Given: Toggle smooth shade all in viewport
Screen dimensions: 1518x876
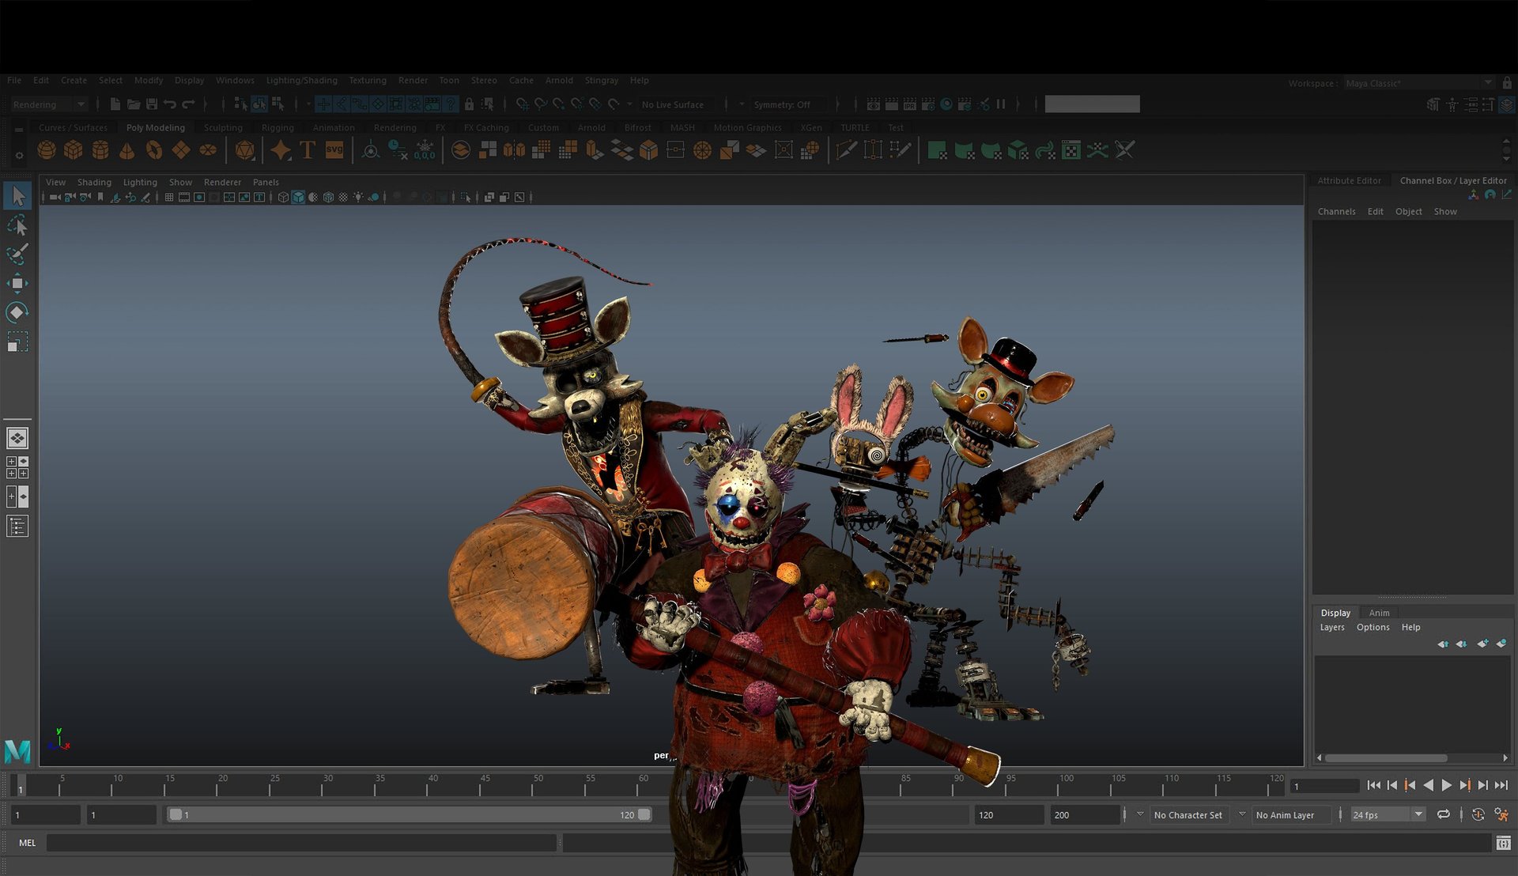Looking at the screenshot, I should [298, 197].
